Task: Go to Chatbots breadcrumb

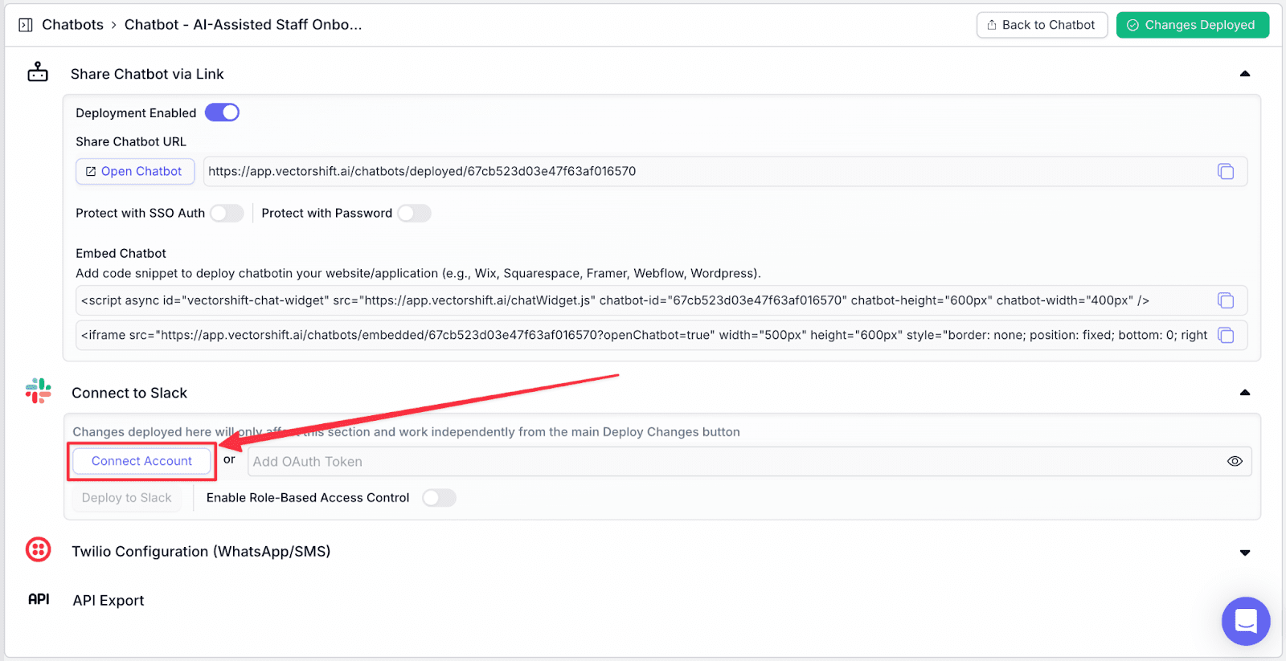Action: pos(72,25)
